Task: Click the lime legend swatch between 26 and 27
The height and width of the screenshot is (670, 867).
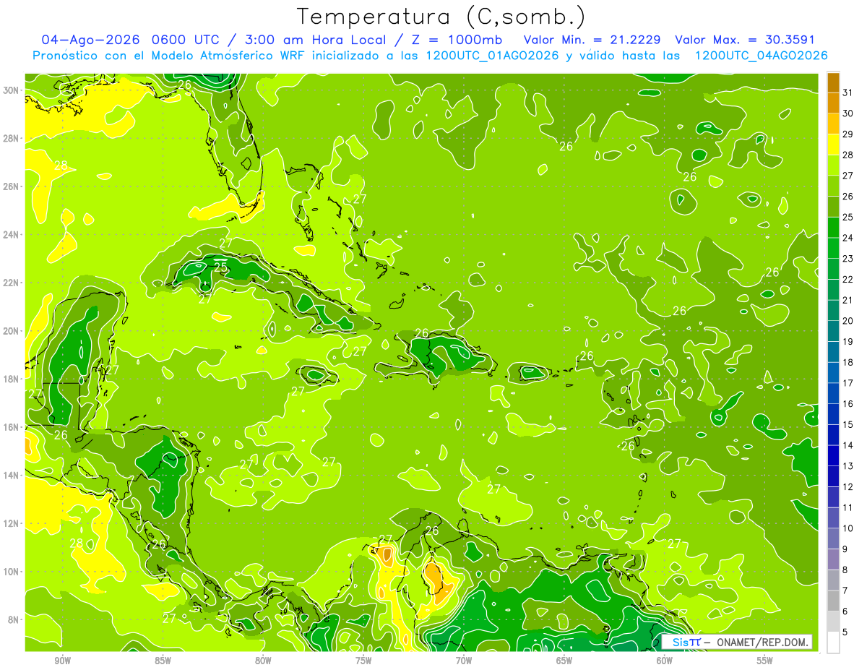Action: click(x=833, y=186)
